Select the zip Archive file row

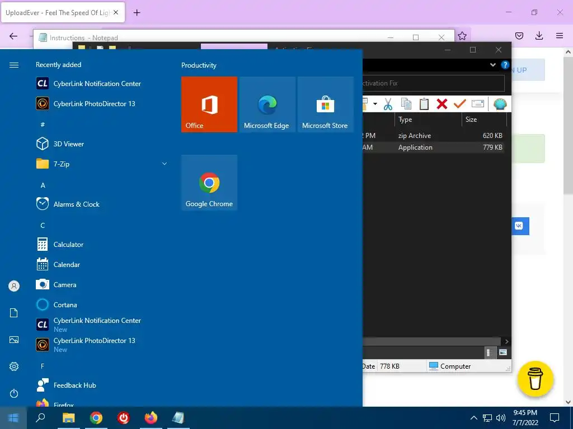(x=434, y=135)
